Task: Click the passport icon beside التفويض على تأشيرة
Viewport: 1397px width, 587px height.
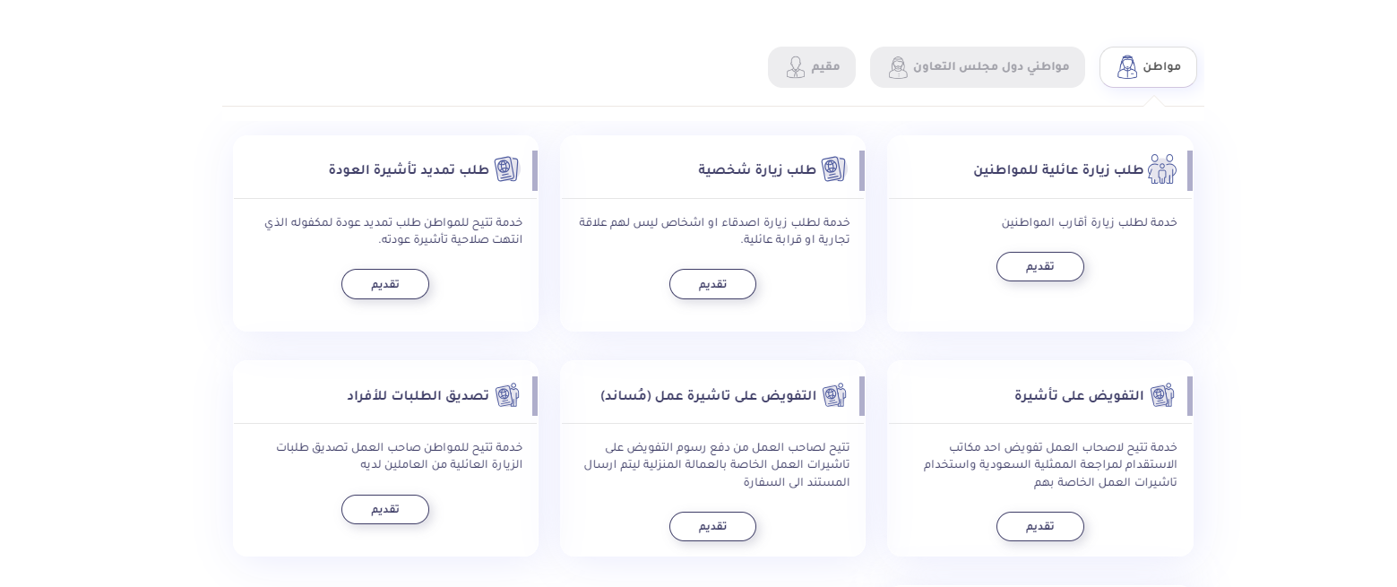Action: [1162, 395]
